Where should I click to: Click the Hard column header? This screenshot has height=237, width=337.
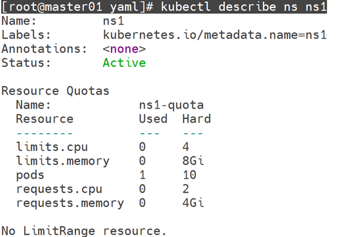[x=197, y=119]
